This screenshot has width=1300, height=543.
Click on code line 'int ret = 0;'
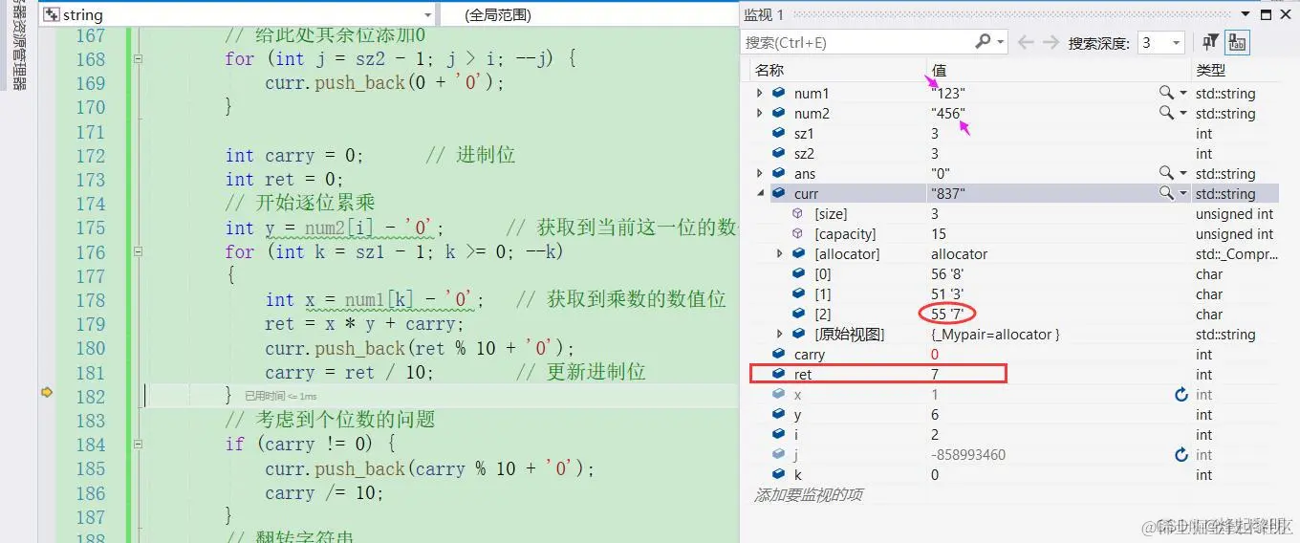[x=284, y=180]
